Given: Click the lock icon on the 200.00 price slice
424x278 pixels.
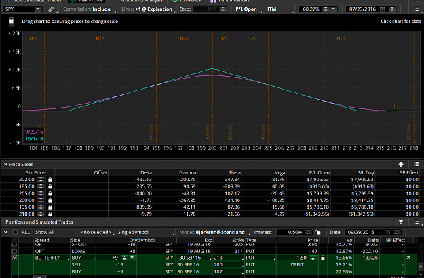Looking at the screenshot, I should click(x=50, y=200).
